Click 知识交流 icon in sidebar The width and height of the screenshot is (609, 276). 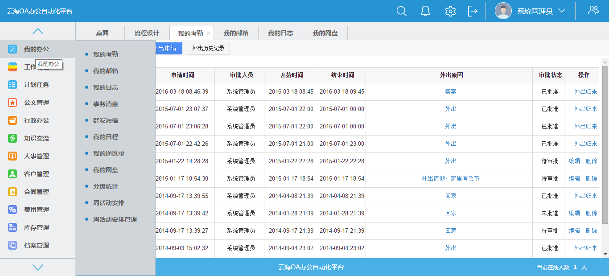tap(12, 138)
